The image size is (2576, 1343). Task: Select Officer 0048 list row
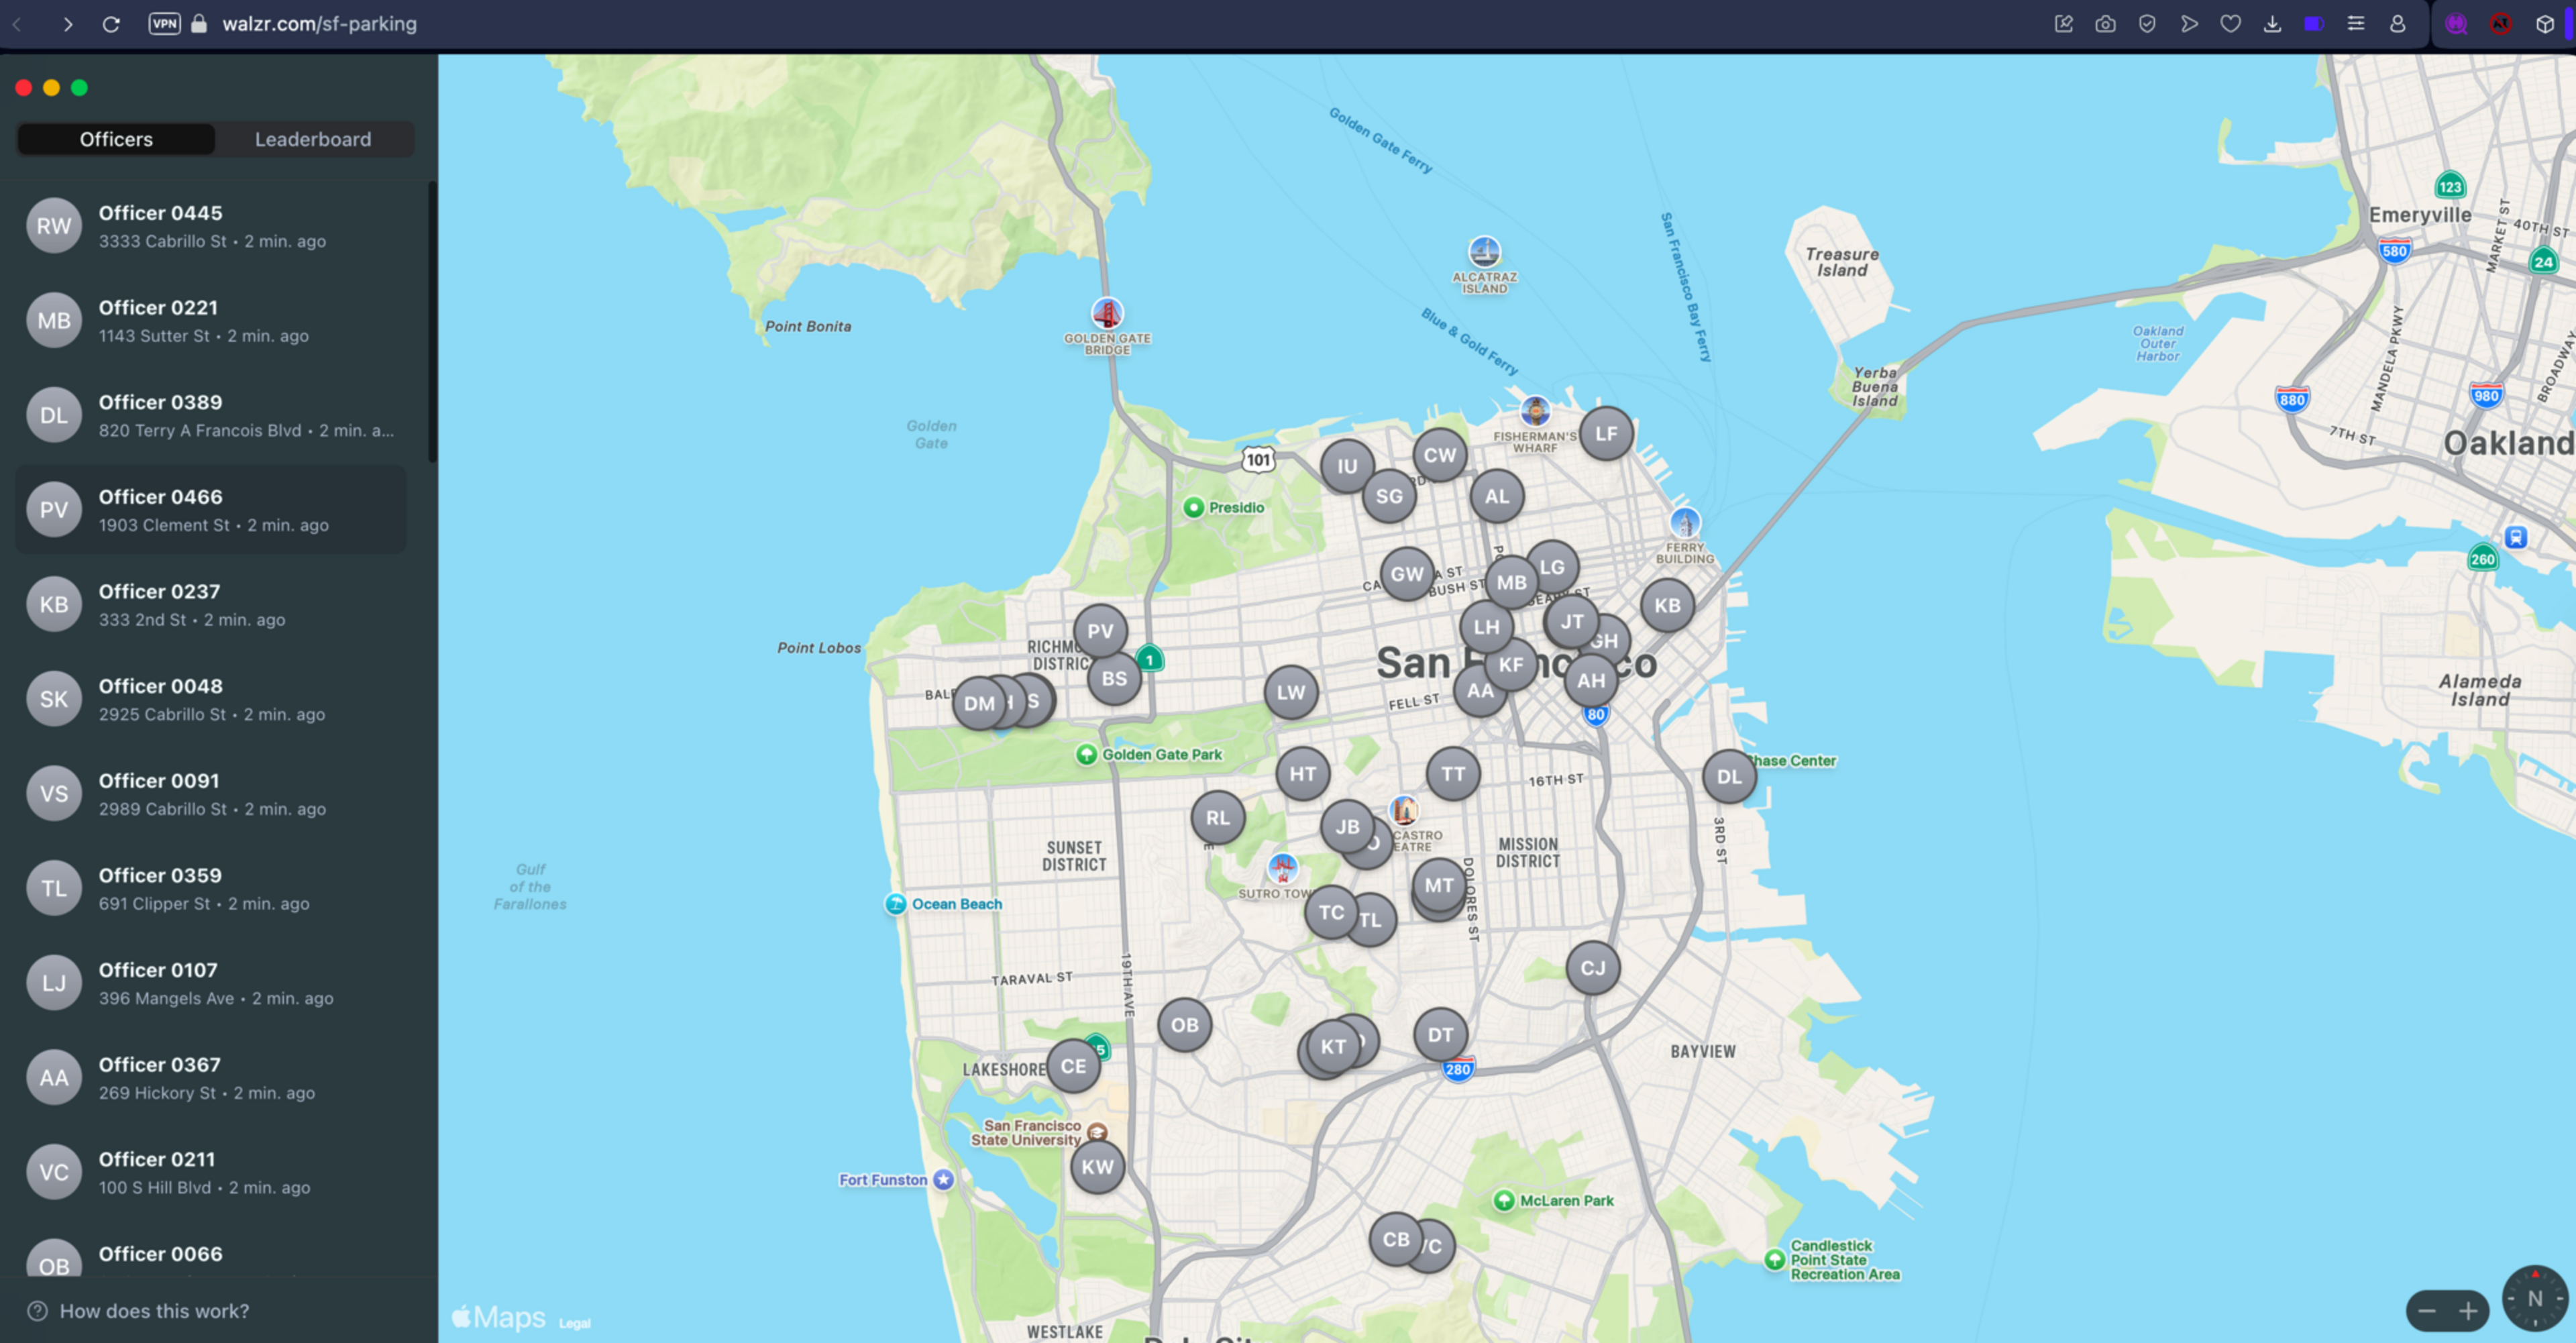pos(212,699)
